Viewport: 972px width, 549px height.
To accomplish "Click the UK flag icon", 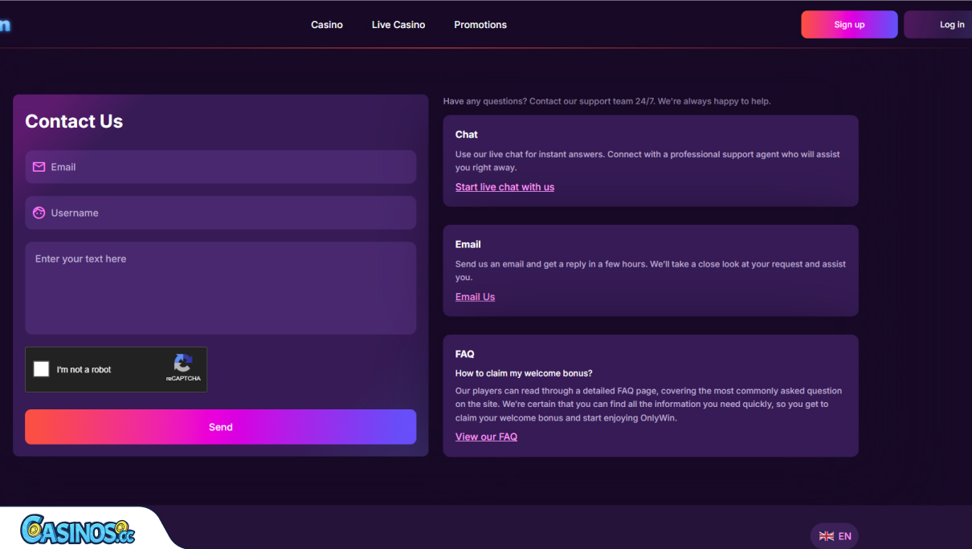I will tap(826, 536).
